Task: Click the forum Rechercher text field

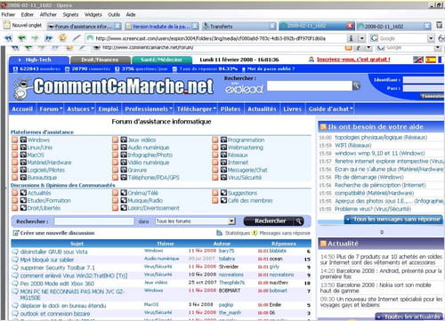Action: 94,221
